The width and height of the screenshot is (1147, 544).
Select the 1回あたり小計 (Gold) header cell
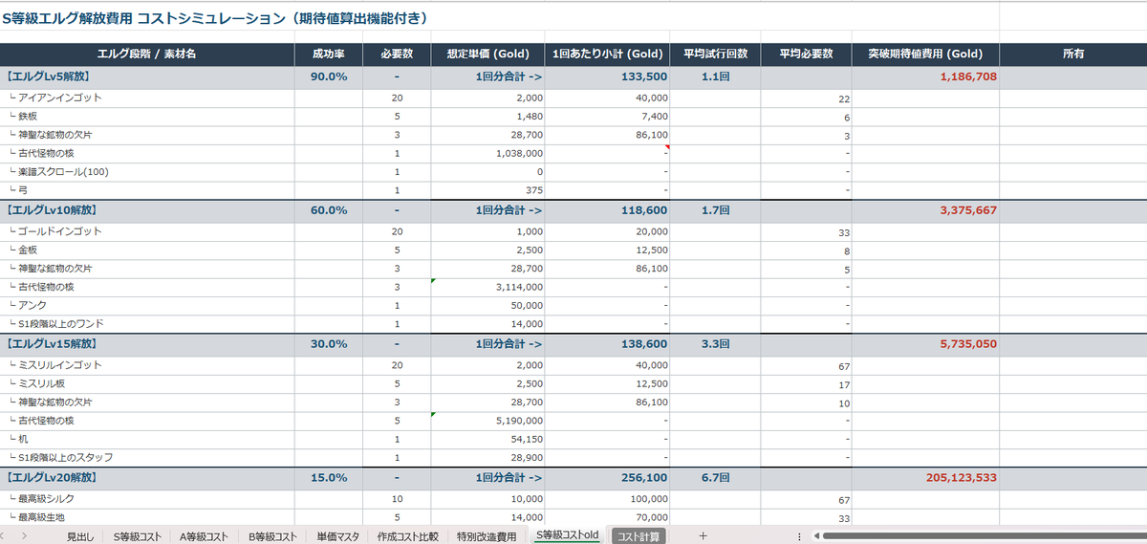[607, 54]
